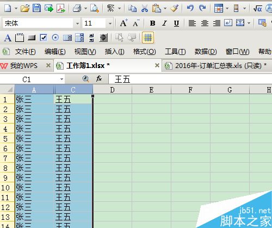The width and height of the screenshot is (272, 228).
Task: Align text right
Action: click(217, 23)
